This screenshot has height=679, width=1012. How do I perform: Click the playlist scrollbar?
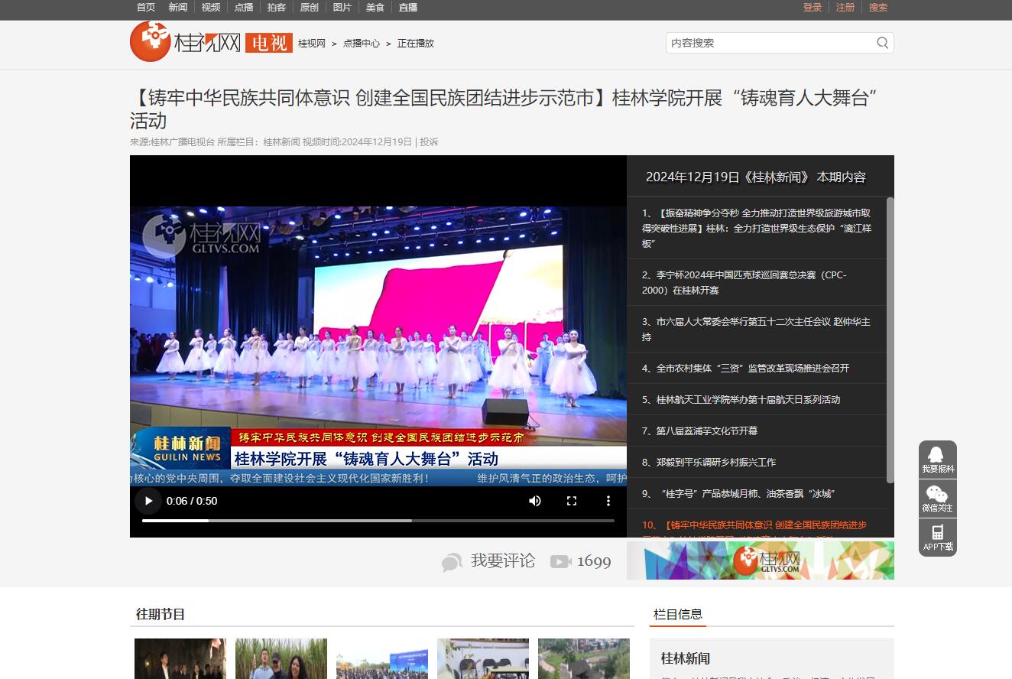890,340
